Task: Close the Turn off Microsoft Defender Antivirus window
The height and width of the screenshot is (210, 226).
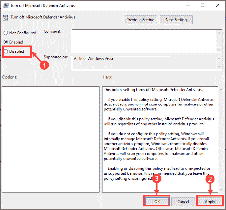Action: 218,5
